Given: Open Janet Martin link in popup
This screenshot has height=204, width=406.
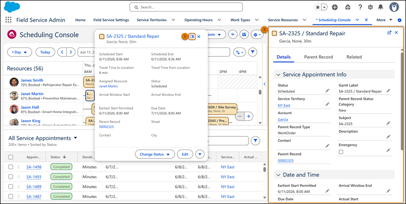Looking at the screenshot, I should [x=108, y=86].
